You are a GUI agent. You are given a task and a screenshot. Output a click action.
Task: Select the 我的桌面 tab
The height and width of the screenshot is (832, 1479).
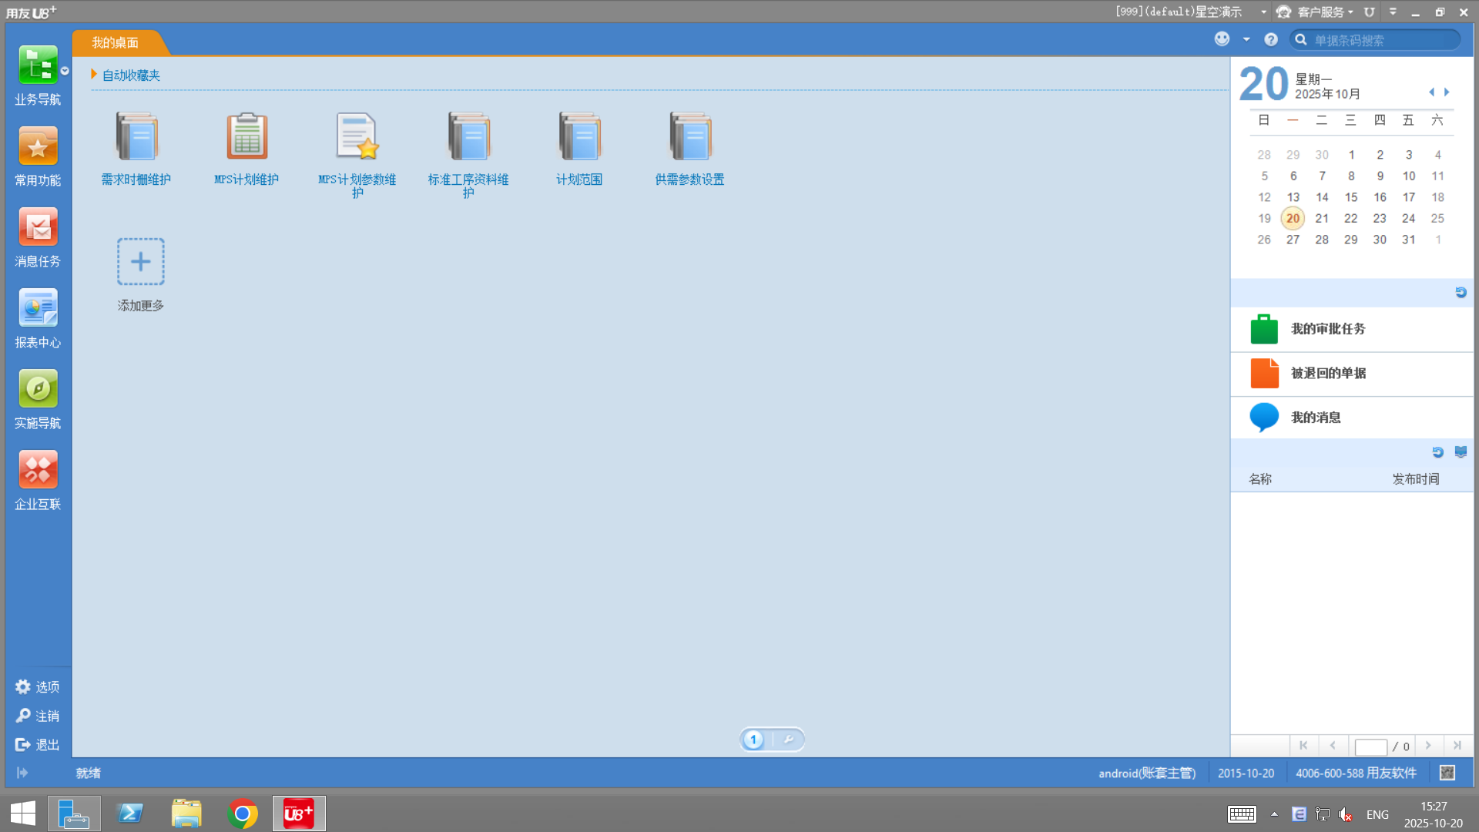(x=116, y=42)
